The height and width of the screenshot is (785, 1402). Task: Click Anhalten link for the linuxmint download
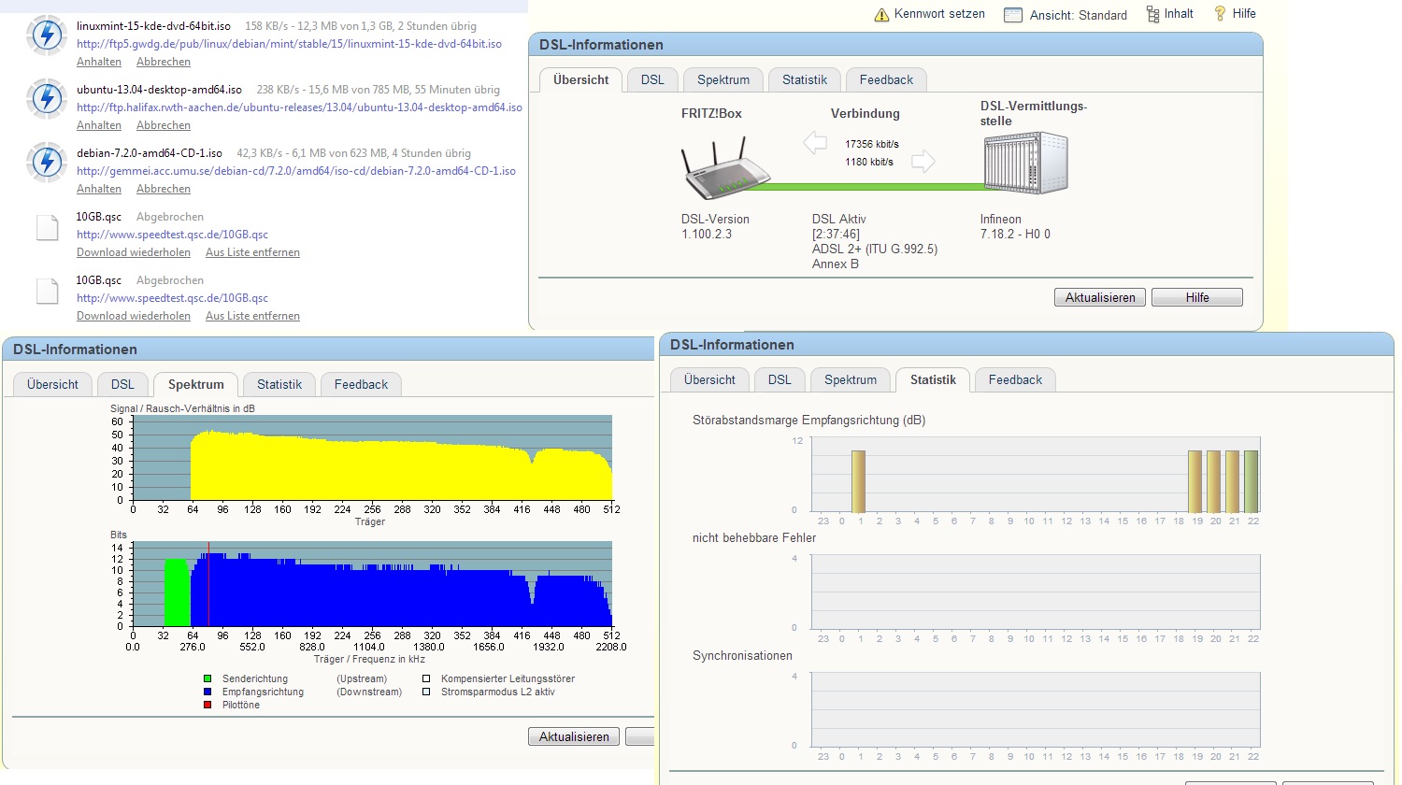[99, 62]
